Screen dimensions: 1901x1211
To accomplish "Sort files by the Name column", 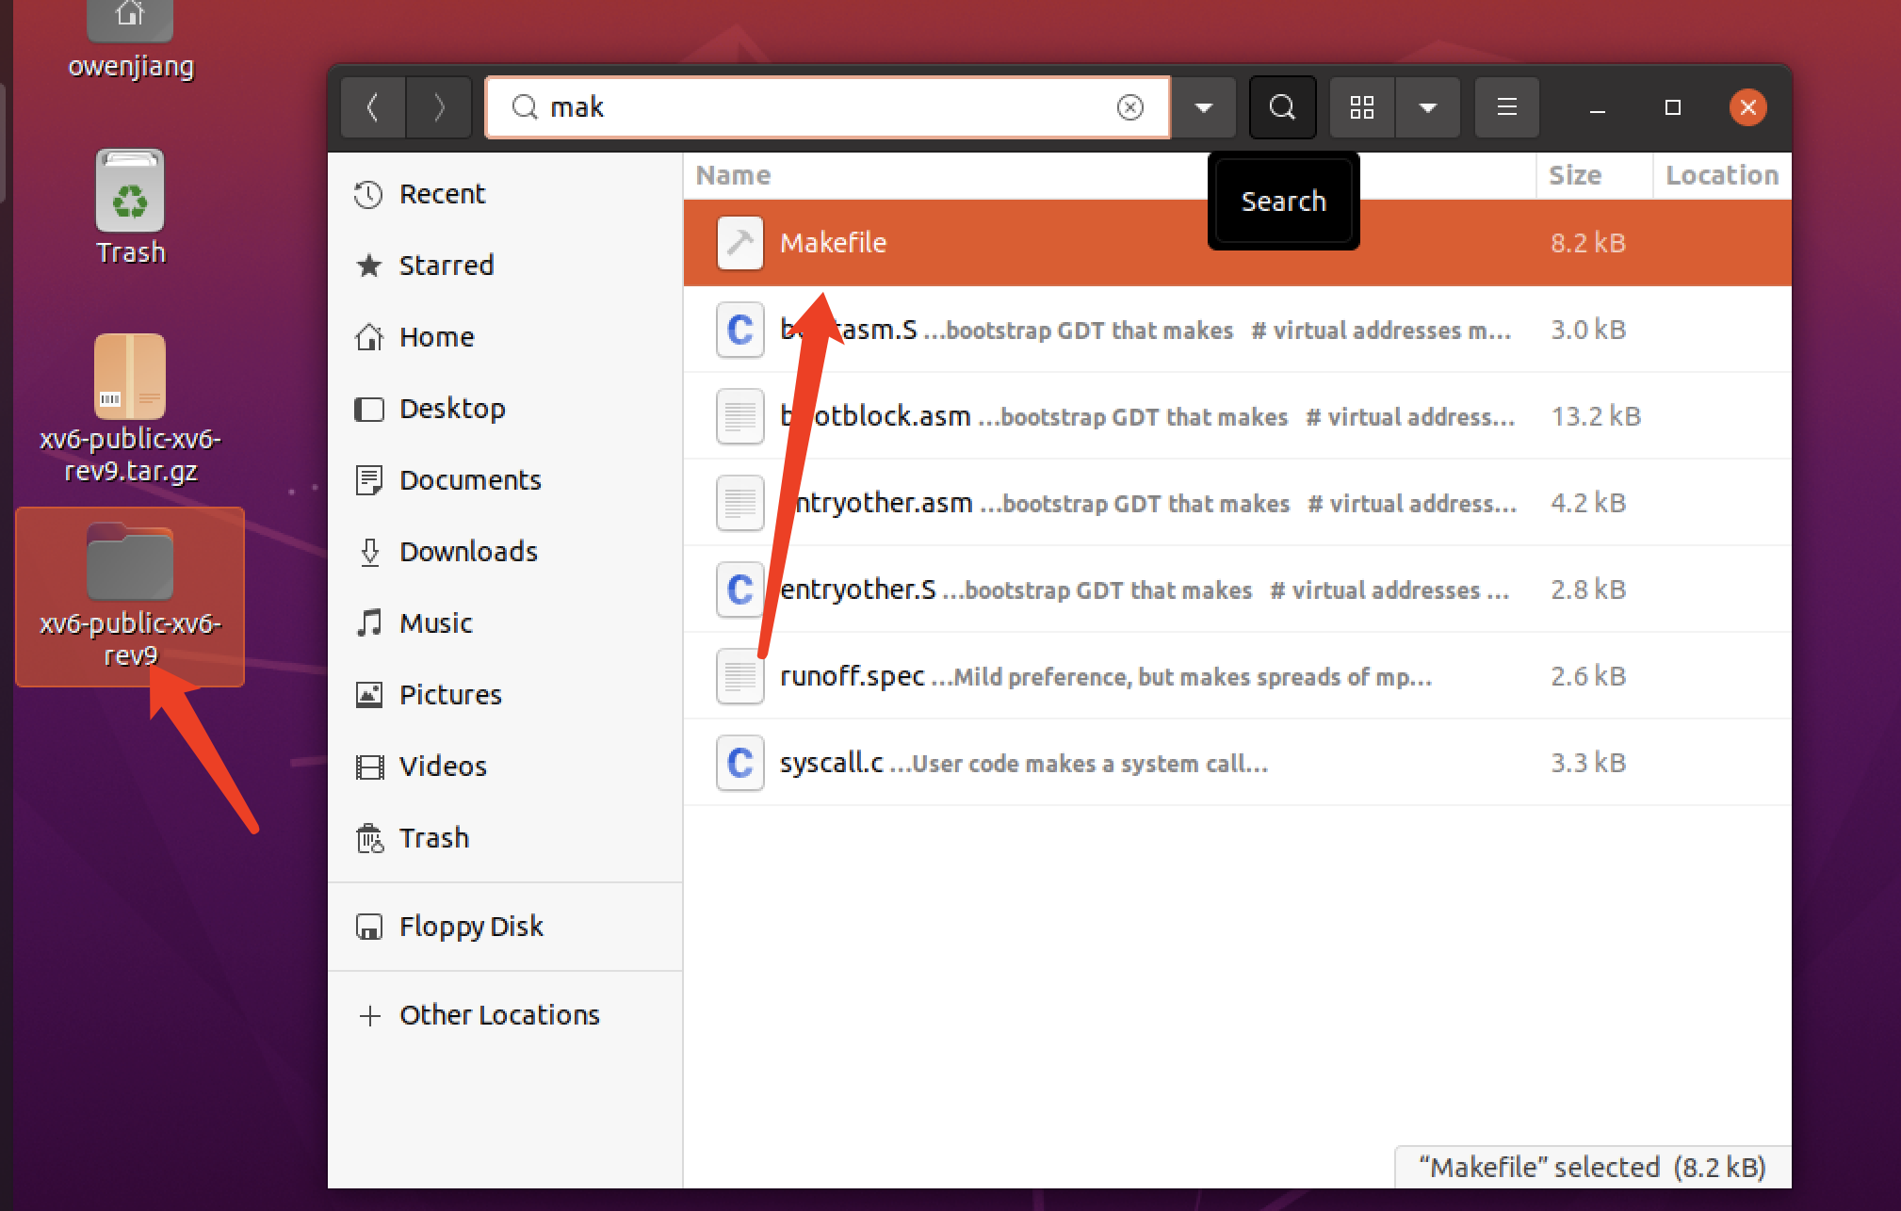I will click(733, 175).
